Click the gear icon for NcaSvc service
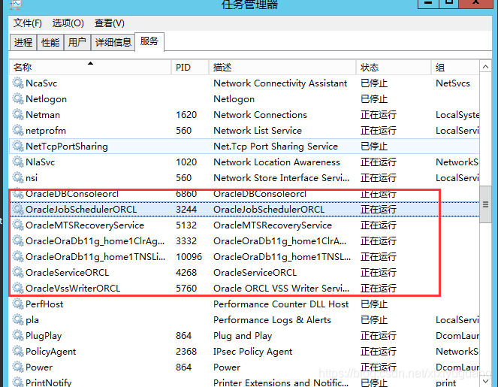The image size is (498, 387). (x=18, y=83)
